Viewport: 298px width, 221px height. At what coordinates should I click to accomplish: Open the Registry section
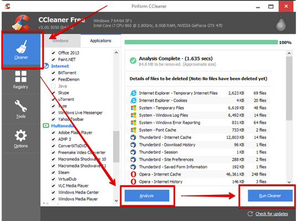[x=20, y=80]
